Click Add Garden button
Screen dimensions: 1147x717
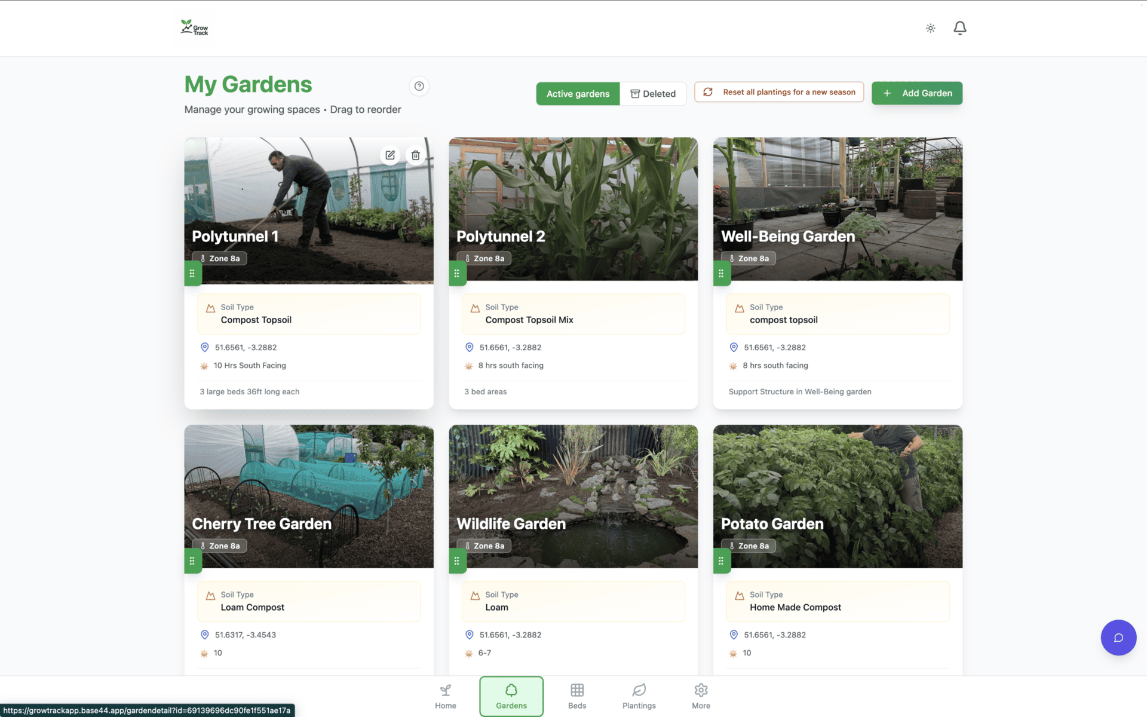[x=916, y=93]
